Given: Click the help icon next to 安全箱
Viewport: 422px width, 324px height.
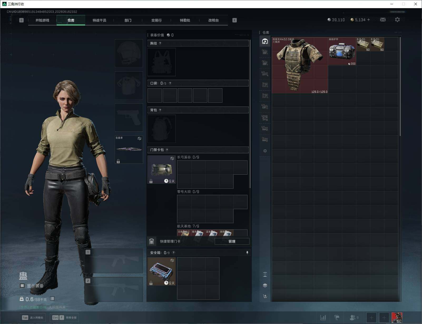Looking at the screenshot, I should (173, 253).
